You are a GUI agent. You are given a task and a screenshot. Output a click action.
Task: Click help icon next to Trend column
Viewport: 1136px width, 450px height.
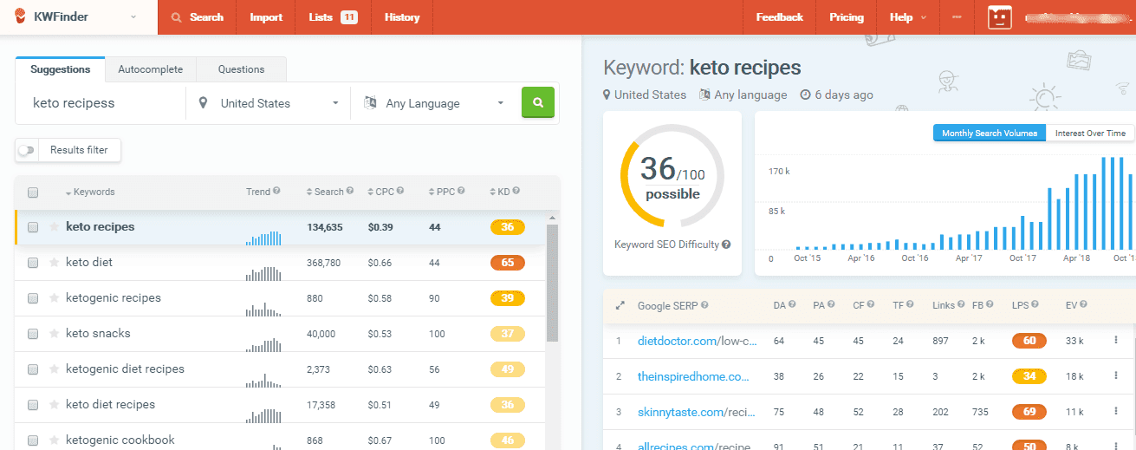pos(276,192)
